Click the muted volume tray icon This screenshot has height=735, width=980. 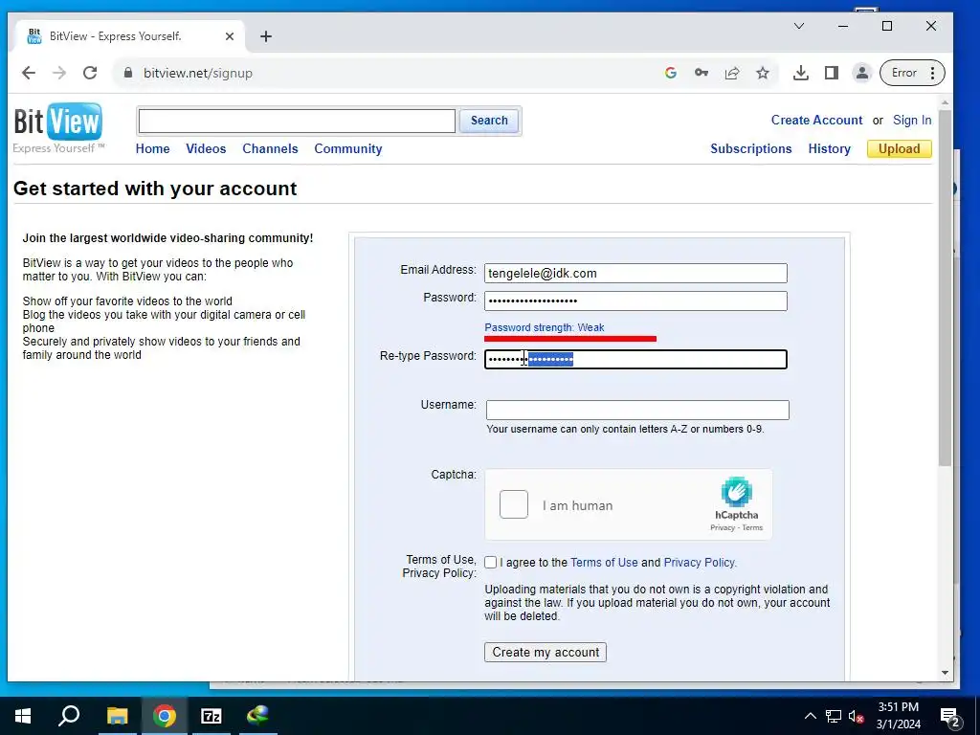[857, 716]
